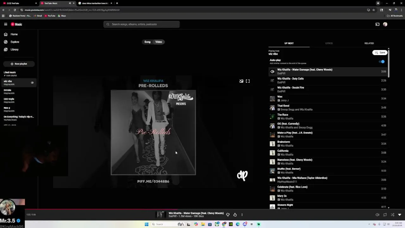The width and height of the screenshot is (405, 228).
Task: Click the Mary 3x album thumbnail
Action: click(272, 198)
